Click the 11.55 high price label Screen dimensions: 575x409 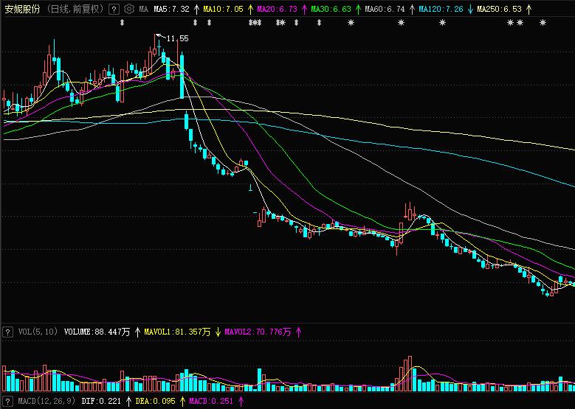[x=177, y=38]
